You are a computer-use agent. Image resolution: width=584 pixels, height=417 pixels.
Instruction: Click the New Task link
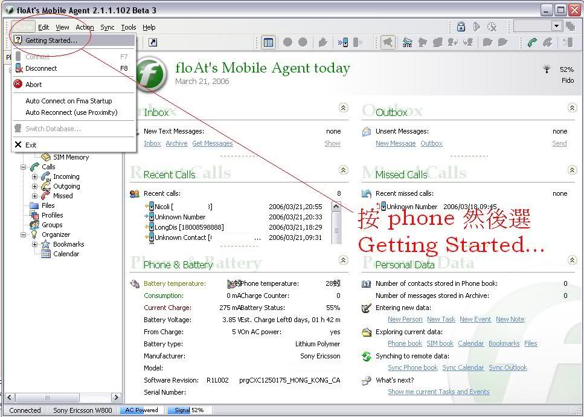pos(441,319)
